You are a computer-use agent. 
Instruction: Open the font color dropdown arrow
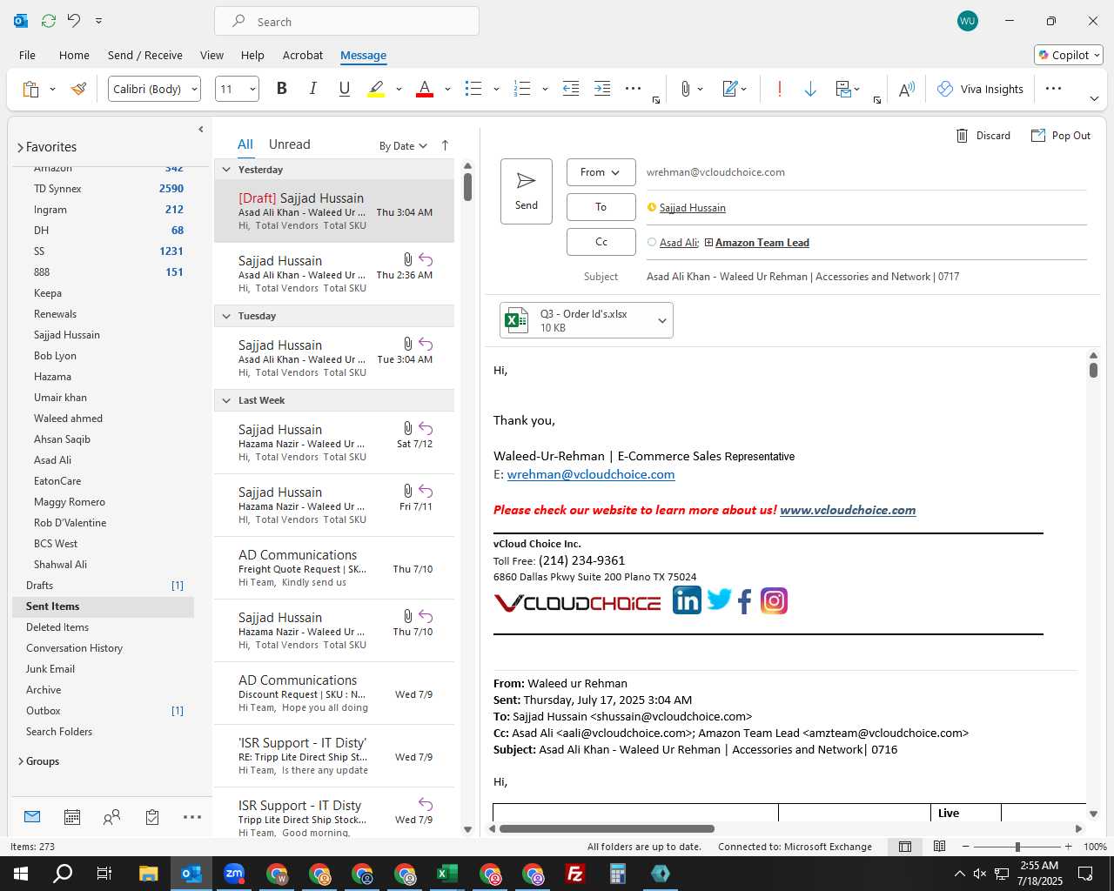tap(447, 89)
